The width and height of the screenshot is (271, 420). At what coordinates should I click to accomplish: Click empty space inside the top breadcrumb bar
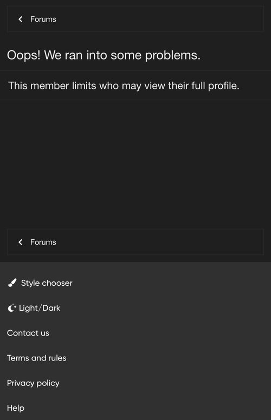pos(161,19)
